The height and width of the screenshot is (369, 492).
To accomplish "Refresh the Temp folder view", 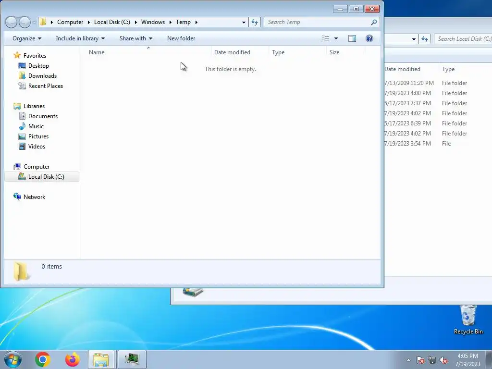I will [255, 22].
